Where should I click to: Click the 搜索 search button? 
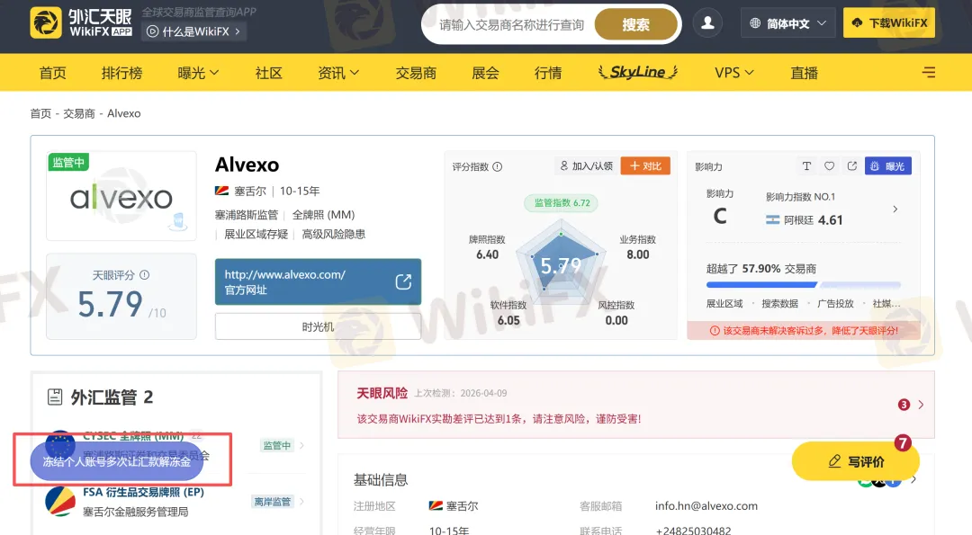(x=636, y=25)
